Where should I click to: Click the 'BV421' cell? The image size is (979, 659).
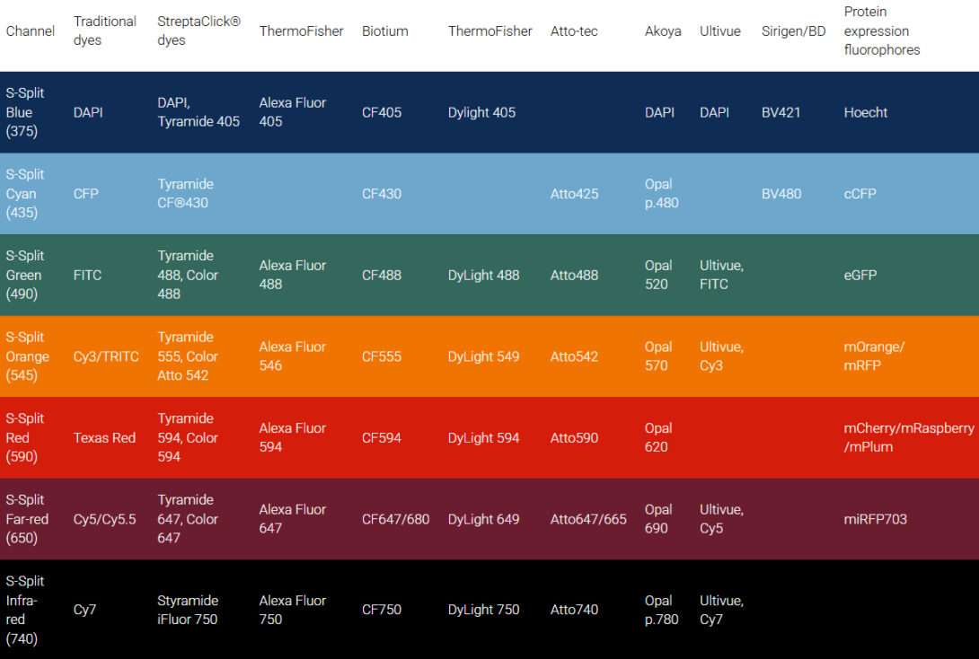[x=781, y=112]
